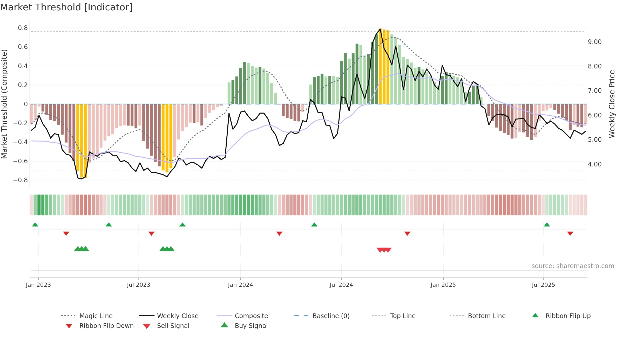Toggle the Baseline (0) legend entry
The image size is (623, 350).
click(x=322, y=316)
